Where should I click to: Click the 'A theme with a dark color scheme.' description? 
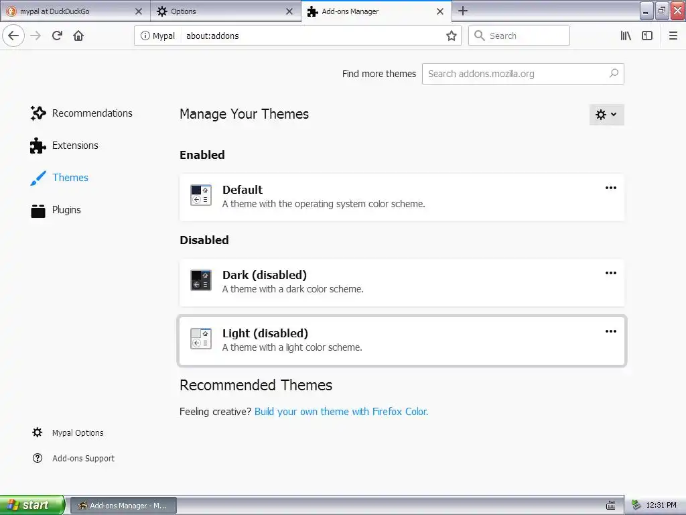click(x=293, y=289)
